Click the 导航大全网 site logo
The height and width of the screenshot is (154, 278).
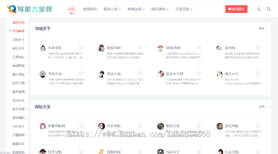[29, 9]
